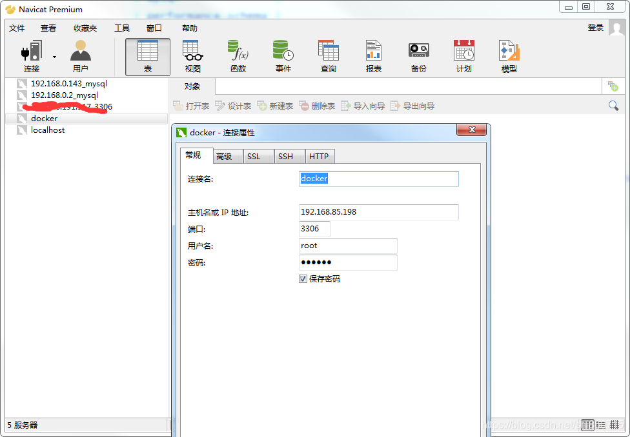Open the Window (窗口) menu
Viewport: 630px width, 437px height.
pyautogui.click(x=154, y=28)
